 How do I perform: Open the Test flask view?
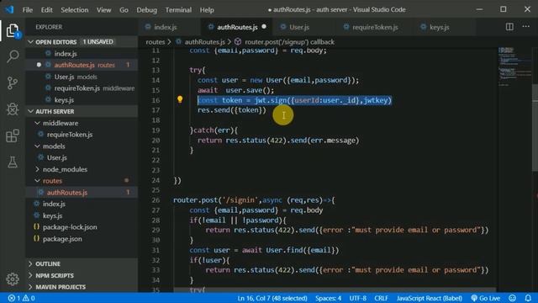(x=13, y=162)
